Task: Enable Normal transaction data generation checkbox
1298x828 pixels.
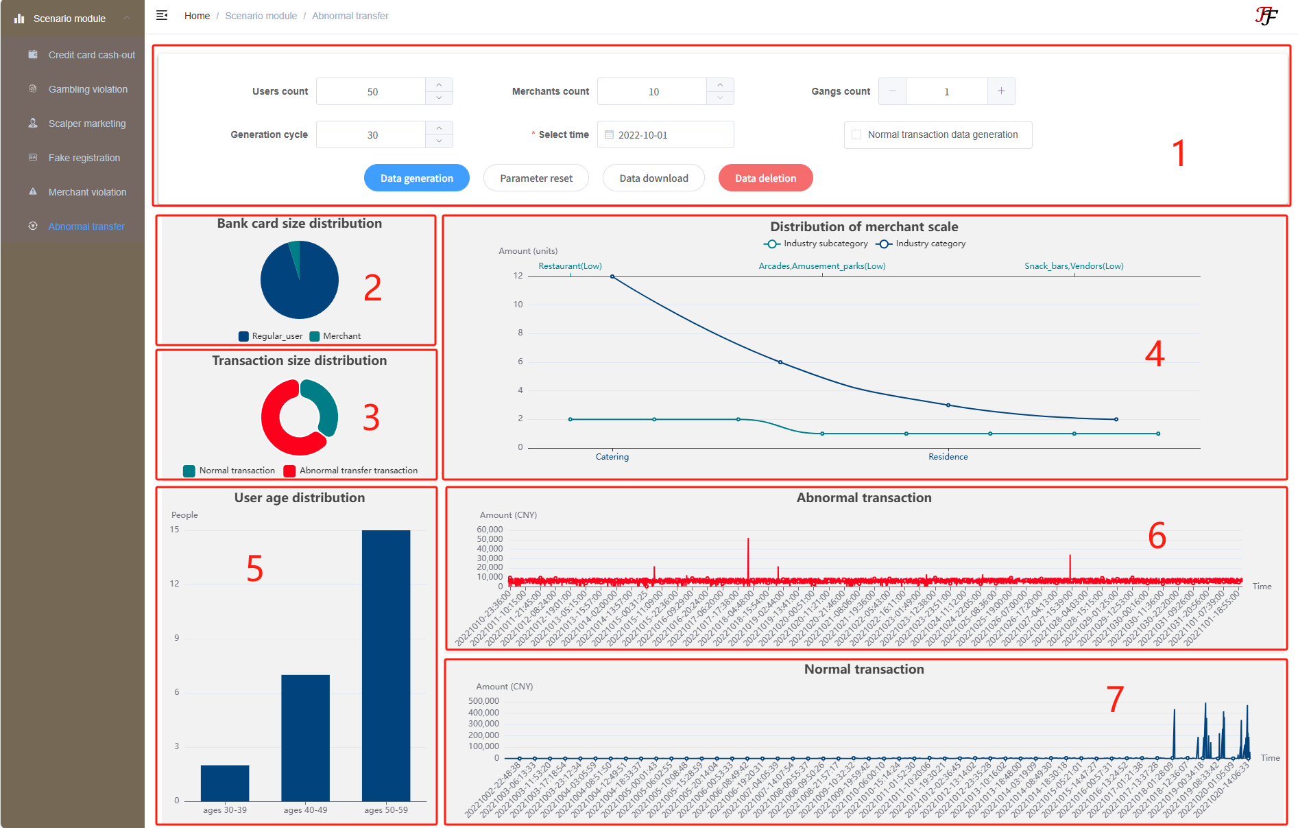Action: click(856, 134)
